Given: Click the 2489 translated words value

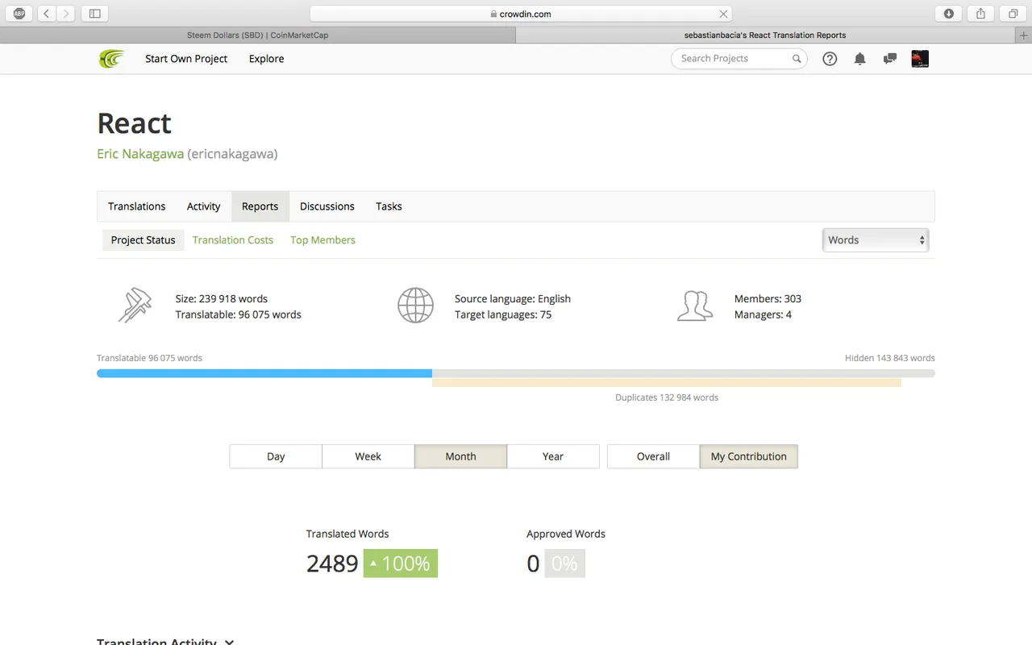Looking at the screenshot, I should pyautogui.click(x=332, y=564).
